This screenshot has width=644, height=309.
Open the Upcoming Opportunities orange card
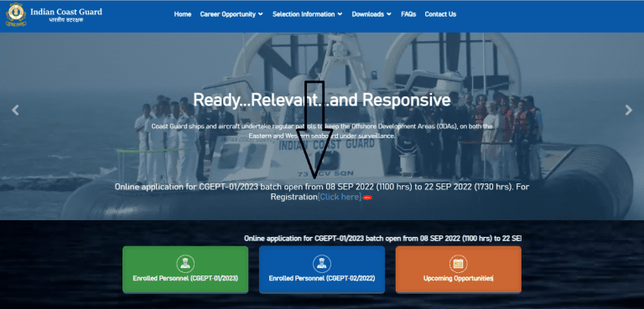pyautogui.click(x=459, y=269)
